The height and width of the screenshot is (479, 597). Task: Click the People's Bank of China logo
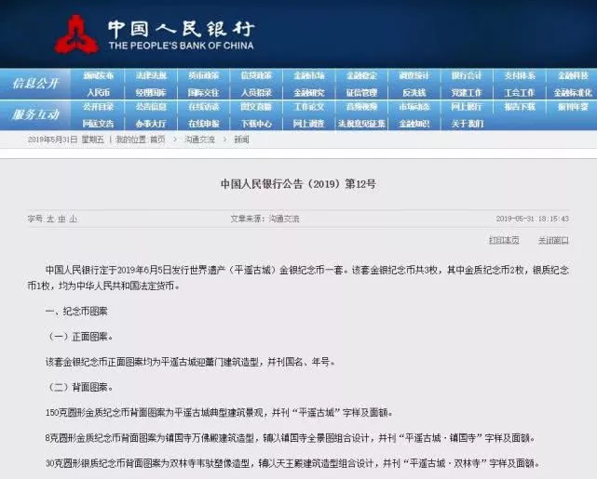[76, 34]
